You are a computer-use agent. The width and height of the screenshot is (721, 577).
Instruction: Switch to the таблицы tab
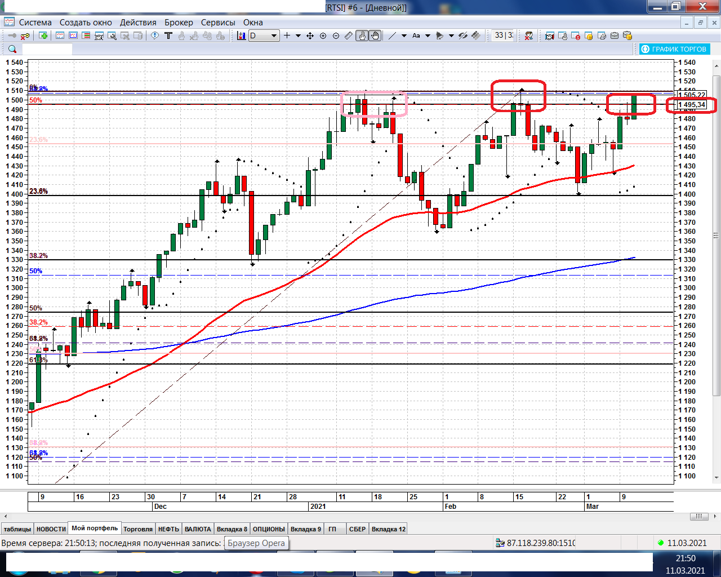(17, 529)
